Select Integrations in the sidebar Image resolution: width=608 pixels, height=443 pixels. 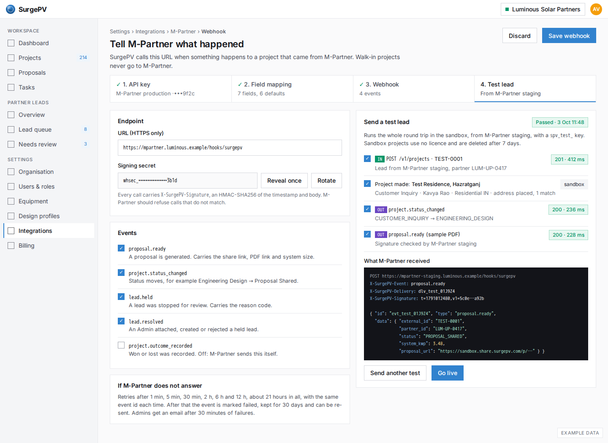pos(49,231)
